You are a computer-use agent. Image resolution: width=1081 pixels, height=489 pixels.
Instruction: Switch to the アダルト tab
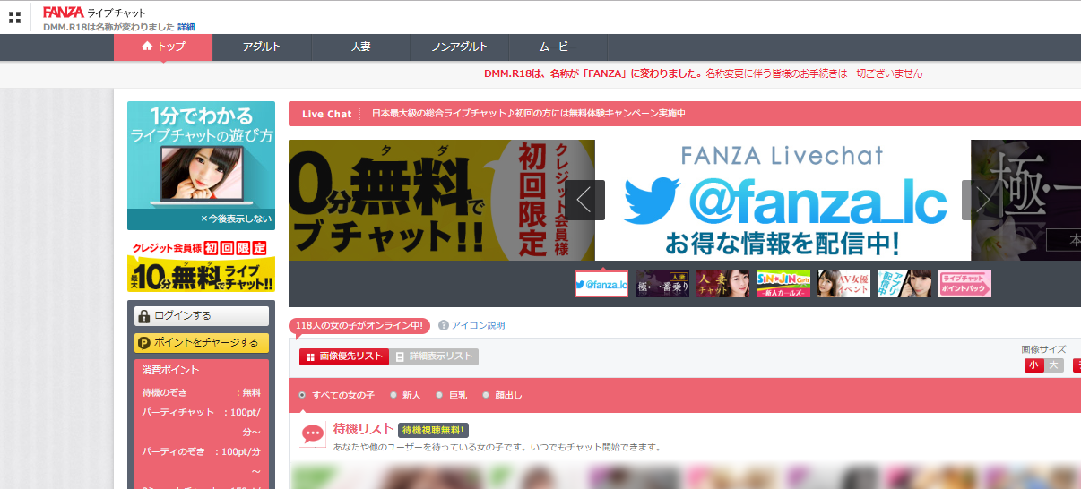[x=262, y=47]
